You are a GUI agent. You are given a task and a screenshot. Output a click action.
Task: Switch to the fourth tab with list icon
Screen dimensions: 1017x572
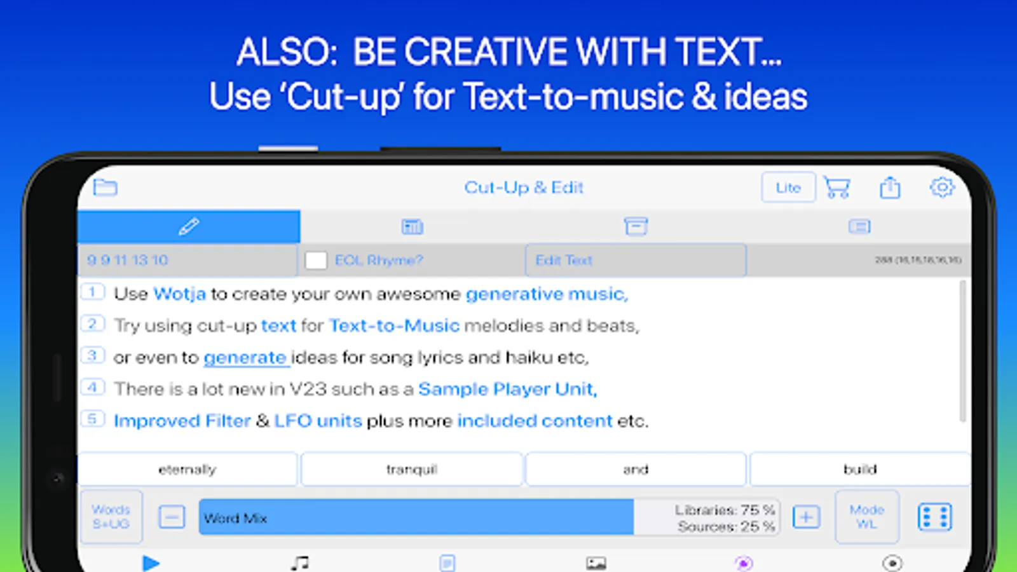[859, 226]
